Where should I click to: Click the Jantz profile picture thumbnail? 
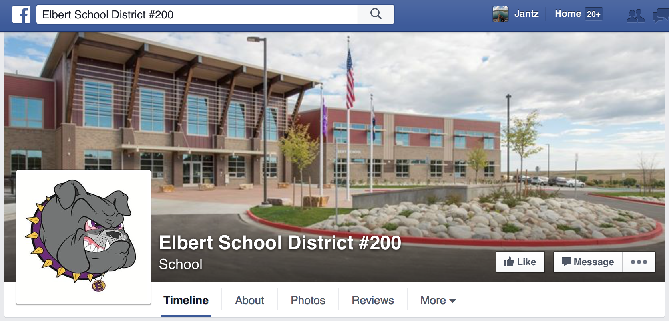[x=500, y=14]
